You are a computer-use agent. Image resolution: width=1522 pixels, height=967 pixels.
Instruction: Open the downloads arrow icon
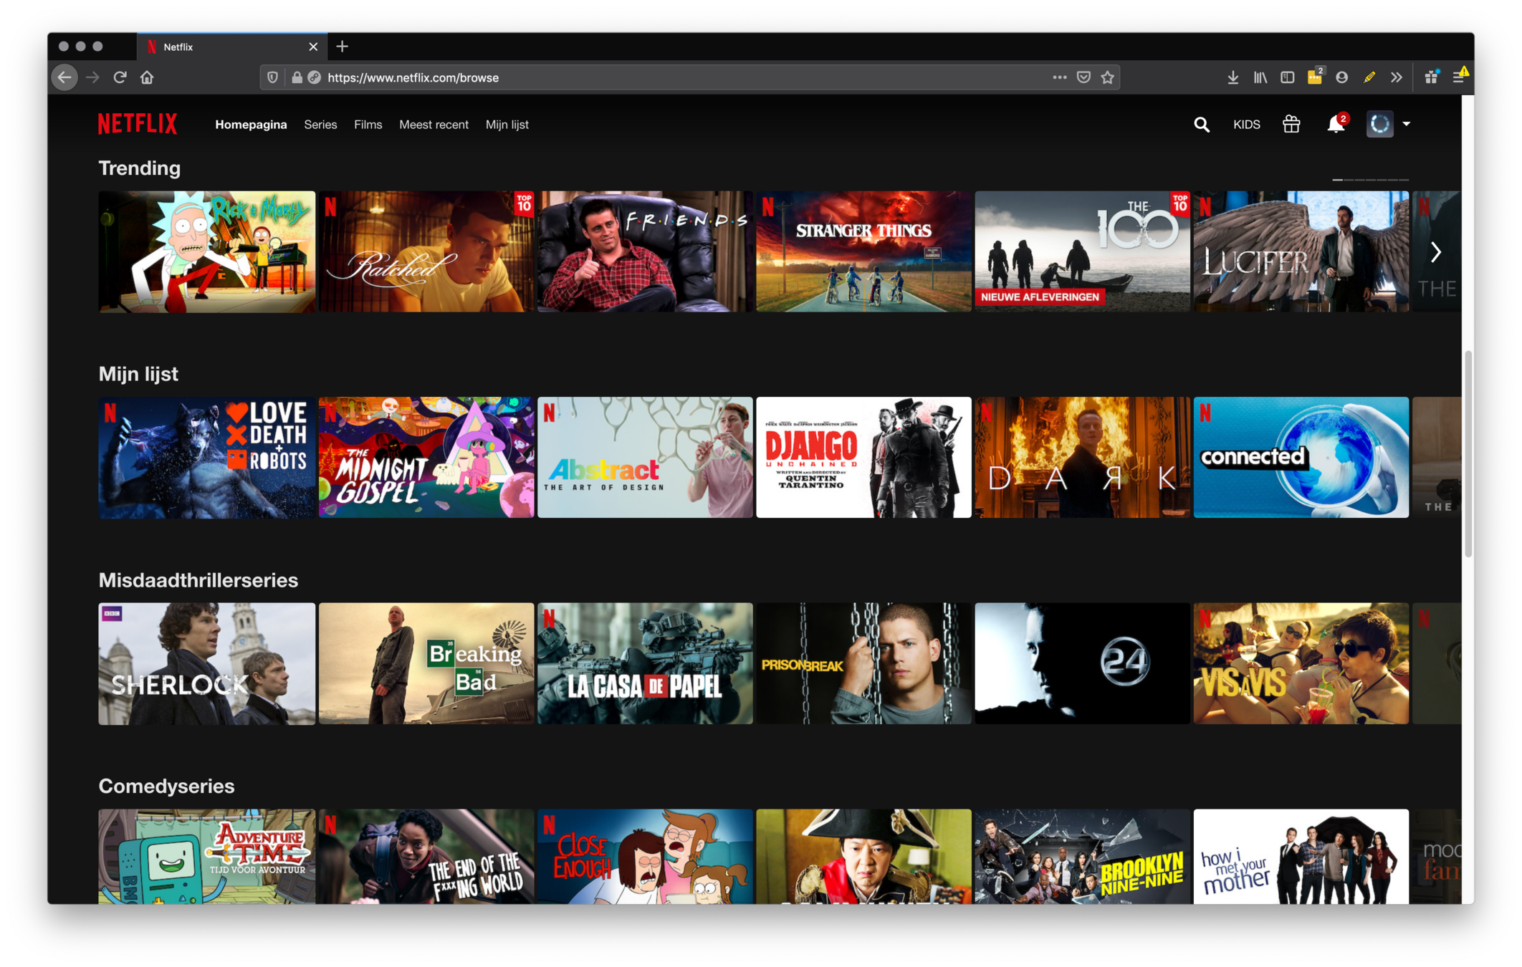1233,77
